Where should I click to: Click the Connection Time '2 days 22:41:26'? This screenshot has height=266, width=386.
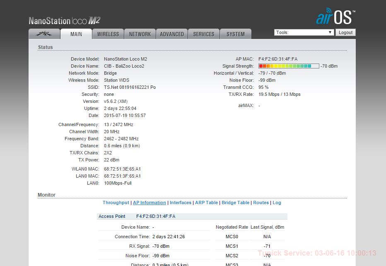tap(169, 237)
